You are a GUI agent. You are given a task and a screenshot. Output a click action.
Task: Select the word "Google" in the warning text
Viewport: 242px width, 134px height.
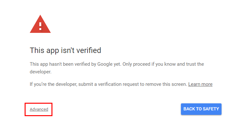point(105,64)
